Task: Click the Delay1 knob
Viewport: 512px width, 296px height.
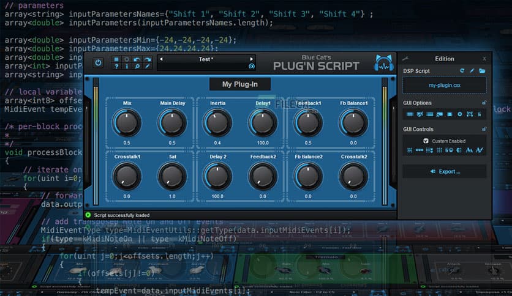Action: coord(263,122)
